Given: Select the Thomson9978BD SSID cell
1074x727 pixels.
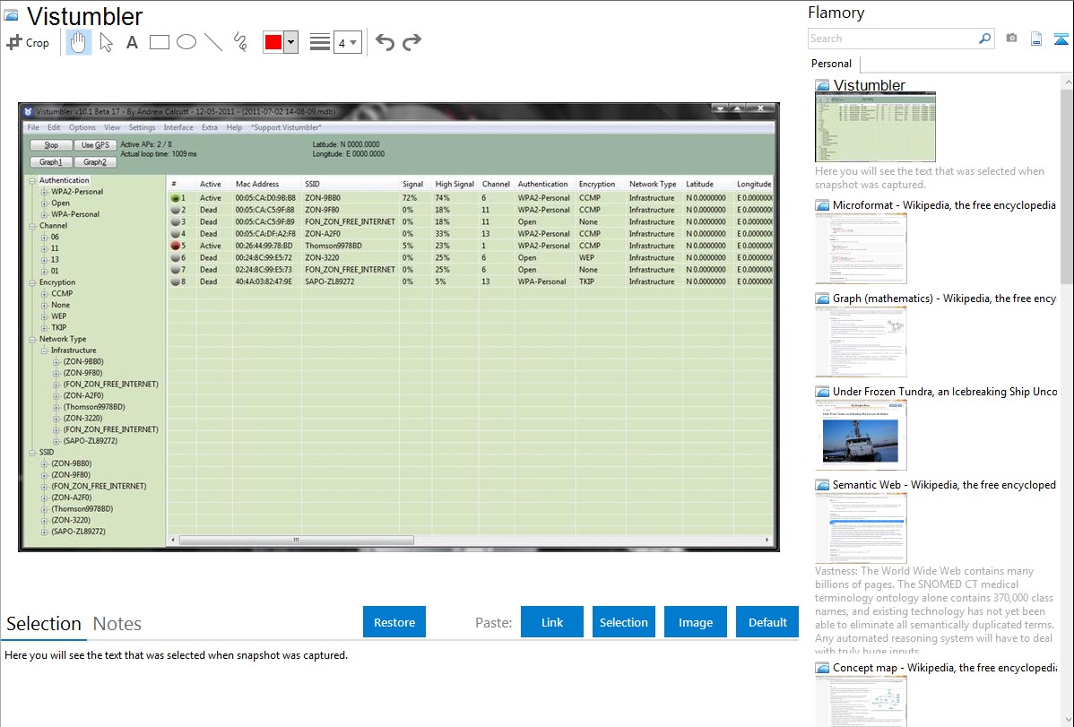Looking at the screenshot, I should pyautogui.click(x=333, y=246).
